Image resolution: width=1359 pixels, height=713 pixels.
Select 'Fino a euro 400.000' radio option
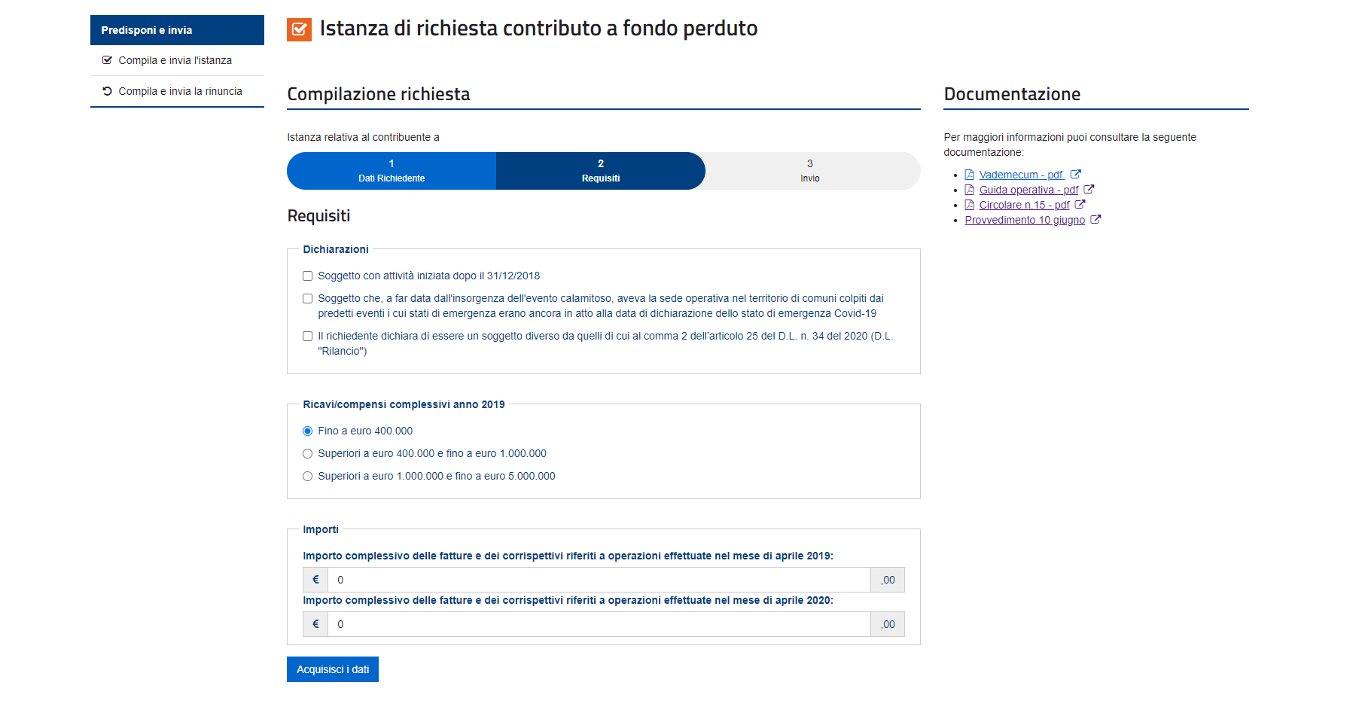307,431
